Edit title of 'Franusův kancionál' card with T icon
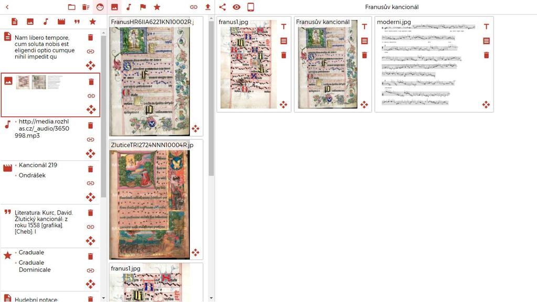537x302 pixels. tap(364, 27)
